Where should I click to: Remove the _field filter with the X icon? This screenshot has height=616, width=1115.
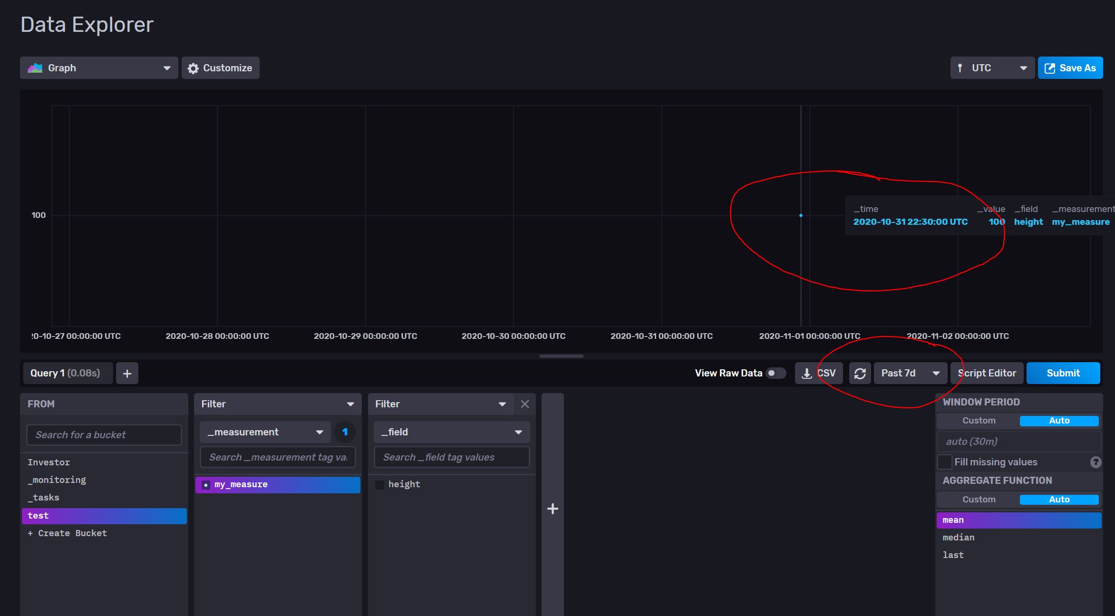click(x=525, y=404)
